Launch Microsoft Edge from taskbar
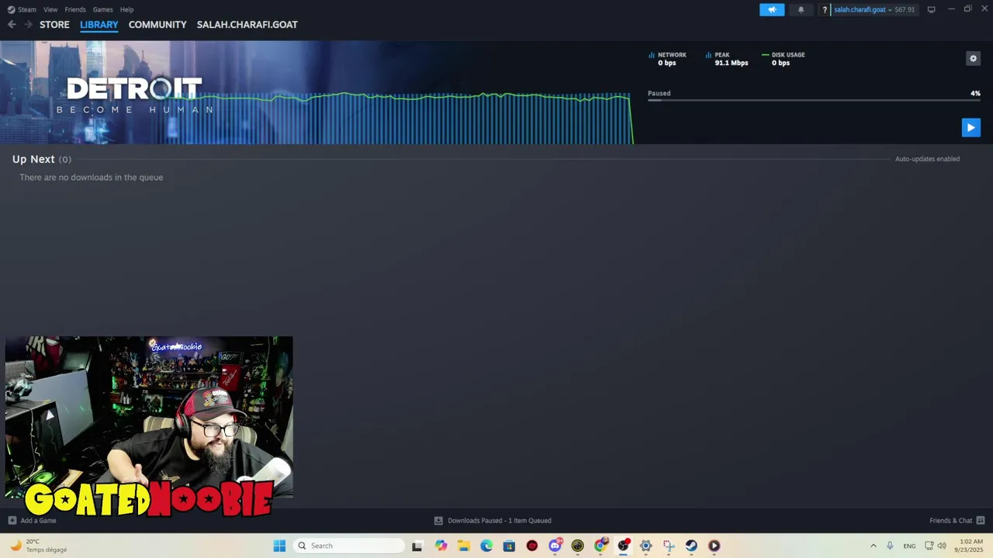Image resolution: width=993 pixels, height=558 pixels. tap(486, 546)
